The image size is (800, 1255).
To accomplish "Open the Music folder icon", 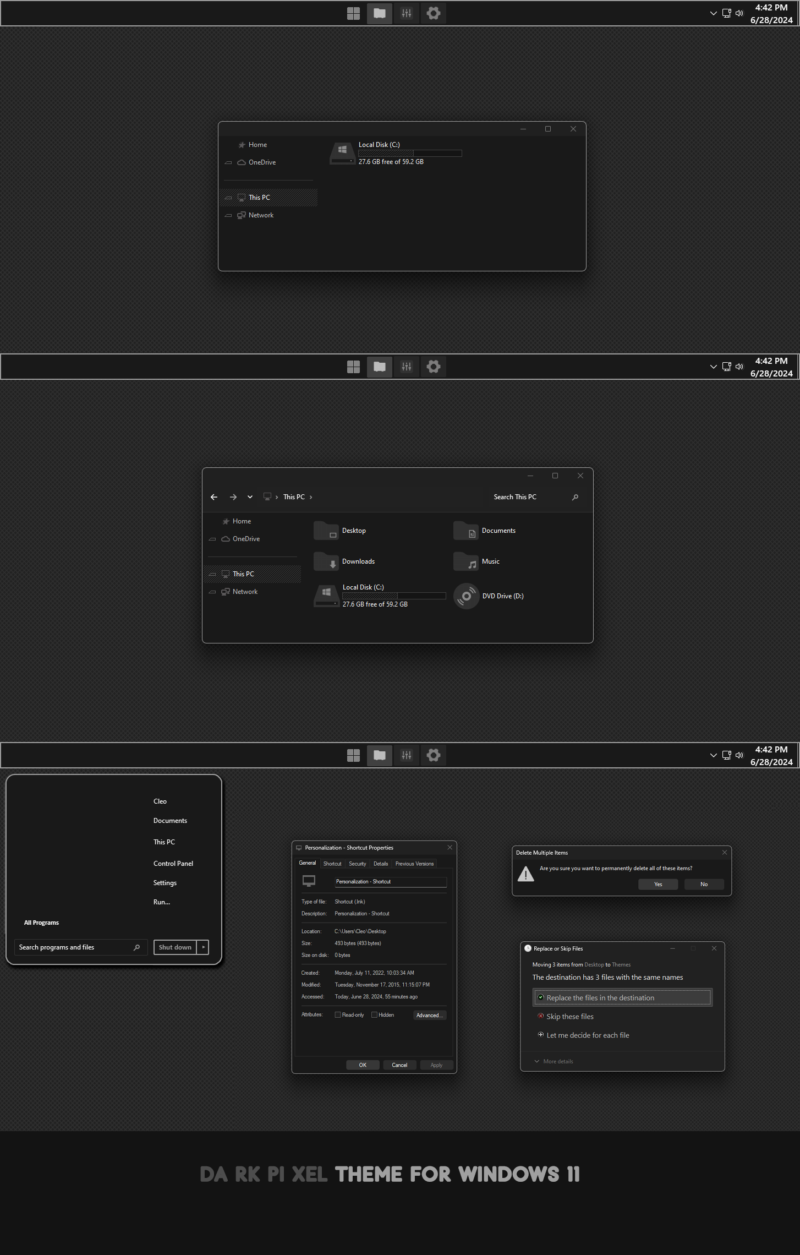I will [x=465, y=561].
